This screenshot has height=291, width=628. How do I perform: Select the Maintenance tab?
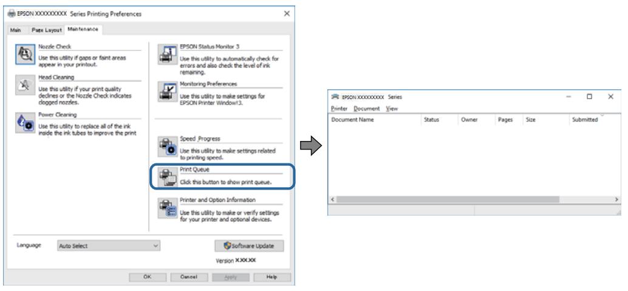point(83,29)
